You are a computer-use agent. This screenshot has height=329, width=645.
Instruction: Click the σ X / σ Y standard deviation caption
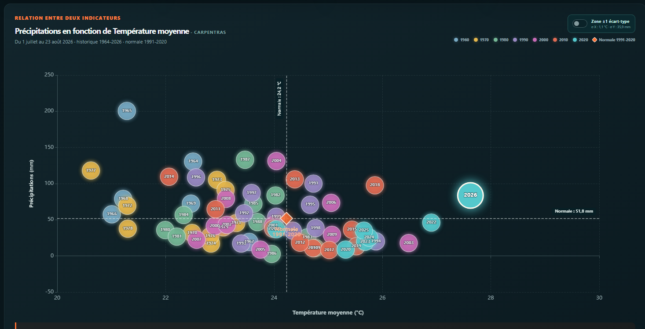tap(611, 27)
